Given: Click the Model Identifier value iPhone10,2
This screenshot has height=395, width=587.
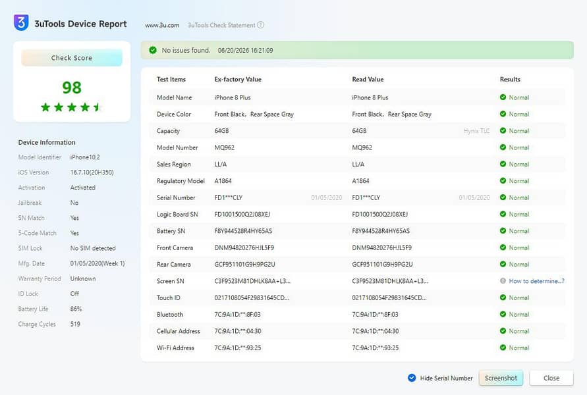Looking at the screenshot, I should 85,157.
